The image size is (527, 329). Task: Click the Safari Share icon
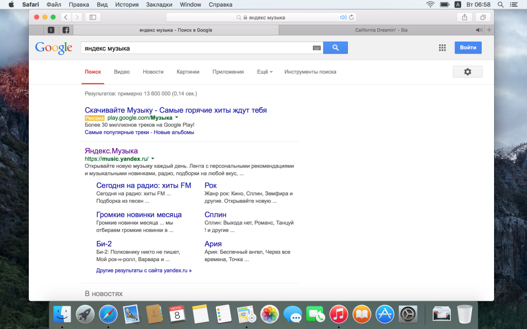click(464, 17)
